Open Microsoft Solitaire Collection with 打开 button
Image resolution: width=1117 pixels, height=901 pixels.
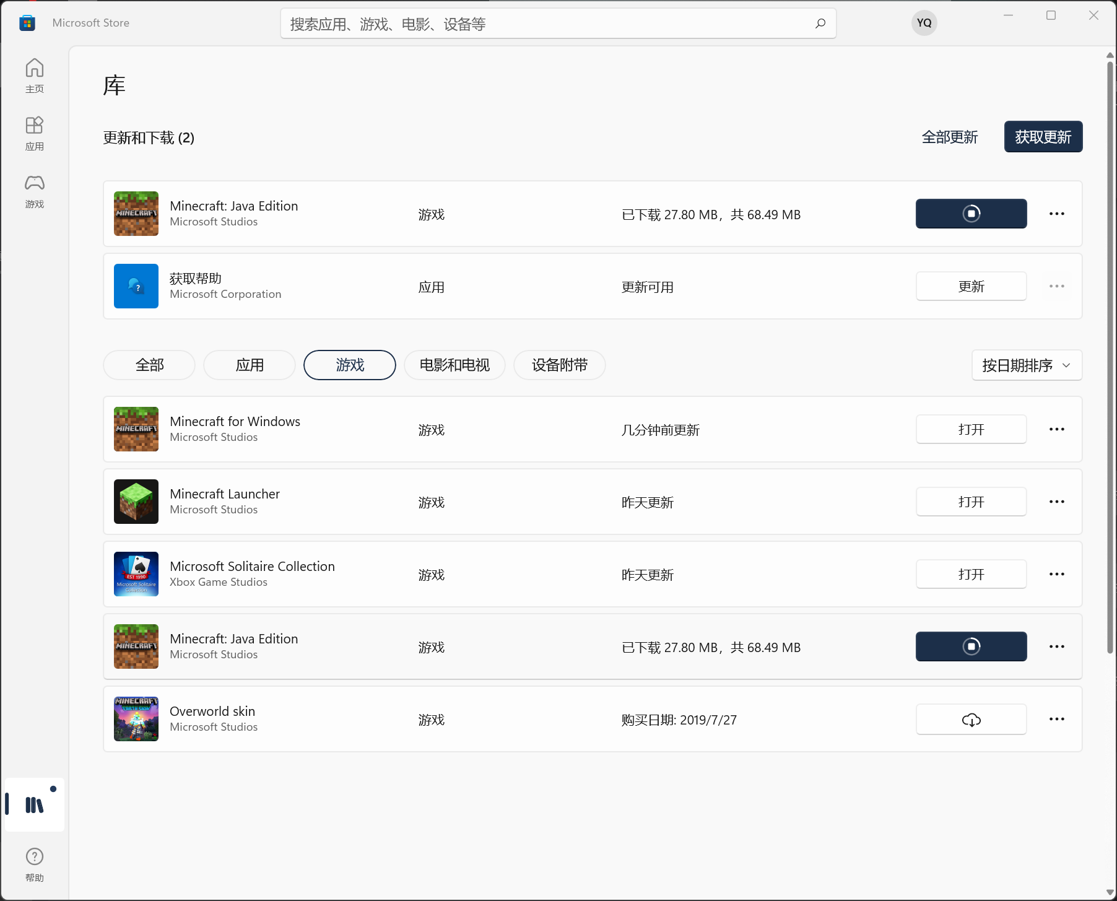pos(971,574)
